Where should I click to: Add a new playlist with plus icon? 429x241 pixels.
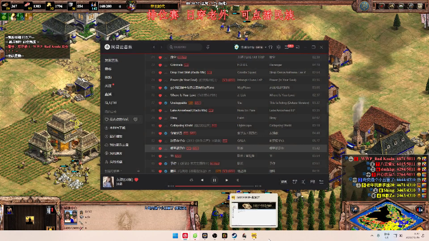tap(138, 171)
